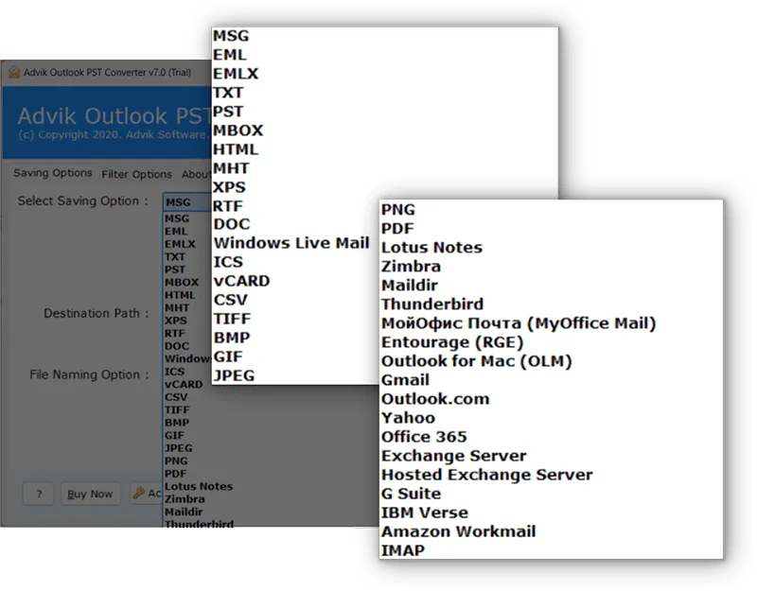Choose the Hosted Exchange Server option

pyautogui.click(x=486, y=475)
